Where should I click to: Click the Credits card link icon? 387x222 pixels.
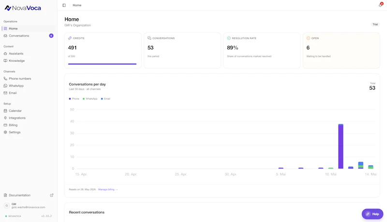pos(70,38)
